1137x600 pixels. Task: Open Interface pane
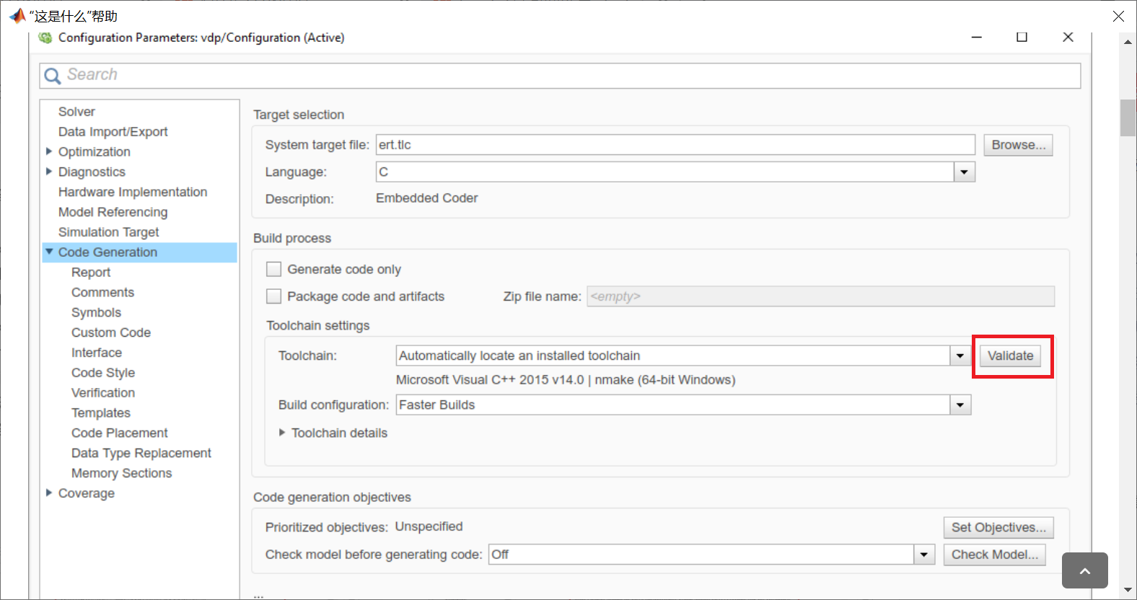[97, 353]
